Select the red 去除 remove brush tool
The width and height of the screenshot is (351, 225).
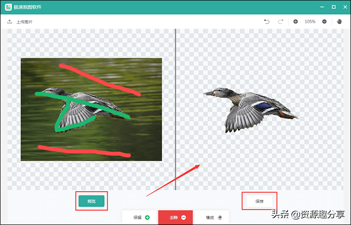(x=175, y=217)
